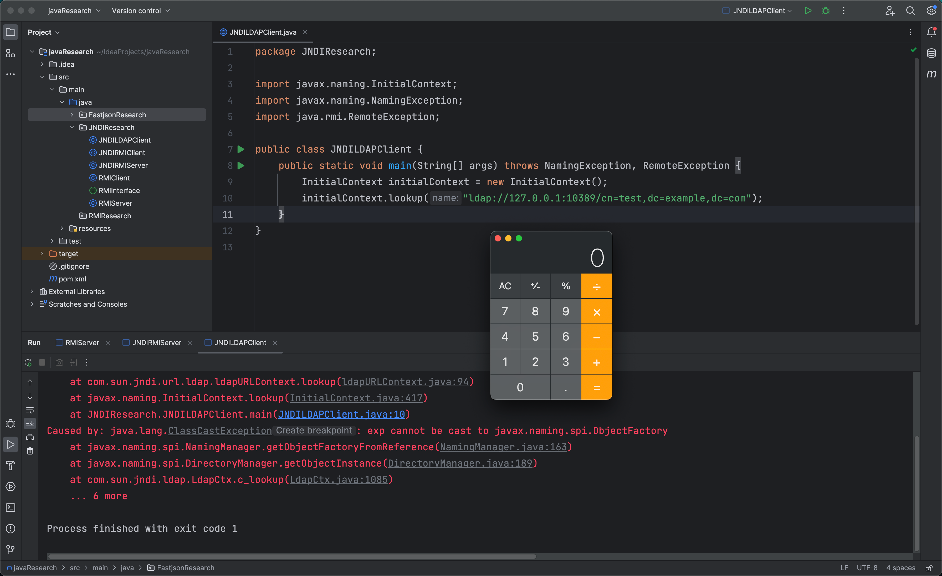
Task: Click console horizontal scrollbar
Action: pyautogui.click(x=292, y=557)
